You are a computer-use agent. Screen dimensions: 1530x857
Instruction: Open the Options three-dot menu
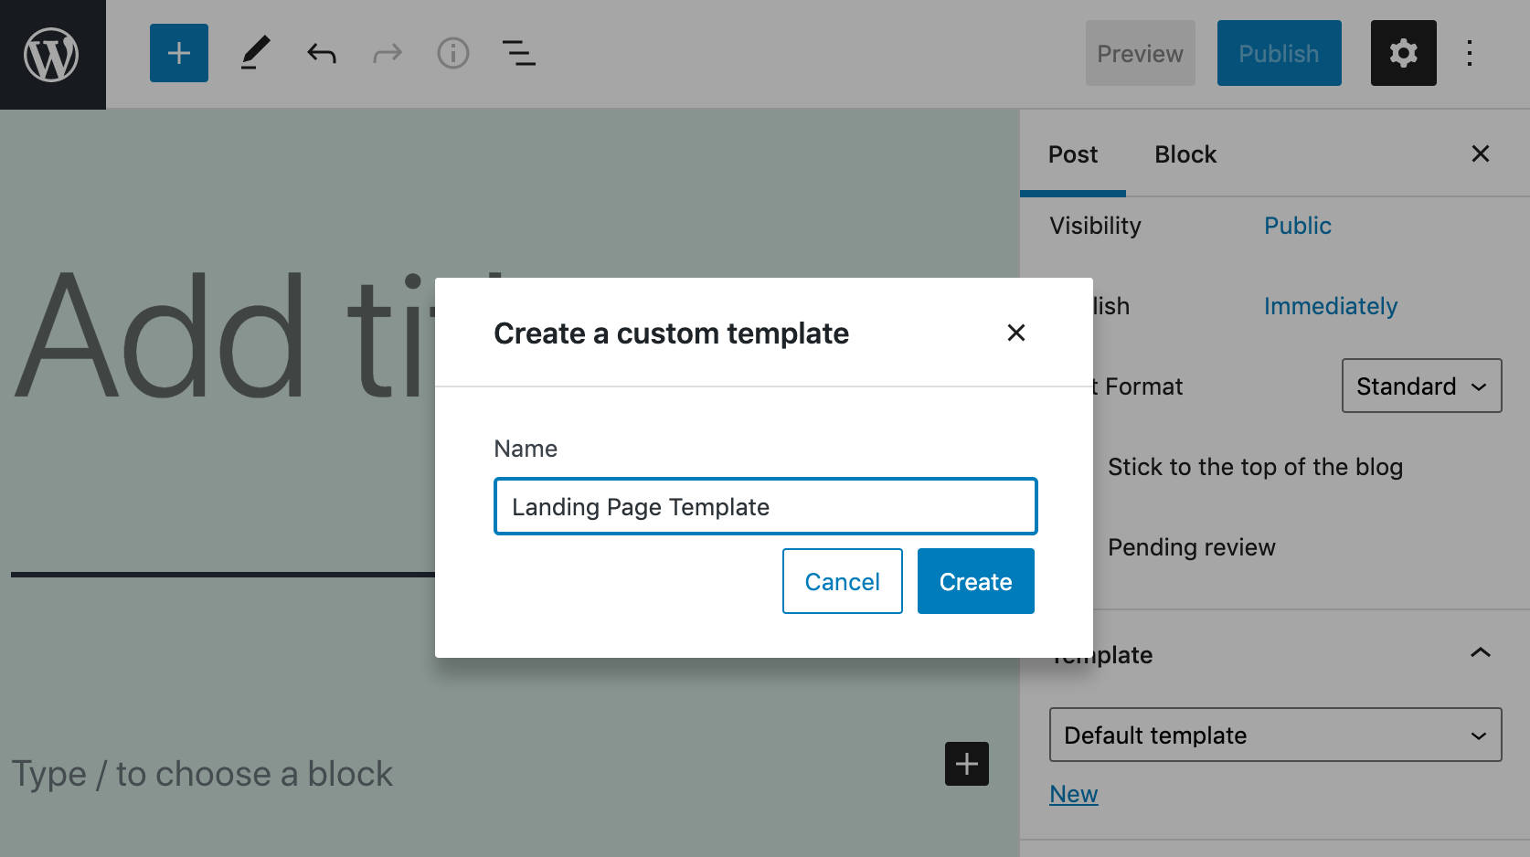(1470, 53)
